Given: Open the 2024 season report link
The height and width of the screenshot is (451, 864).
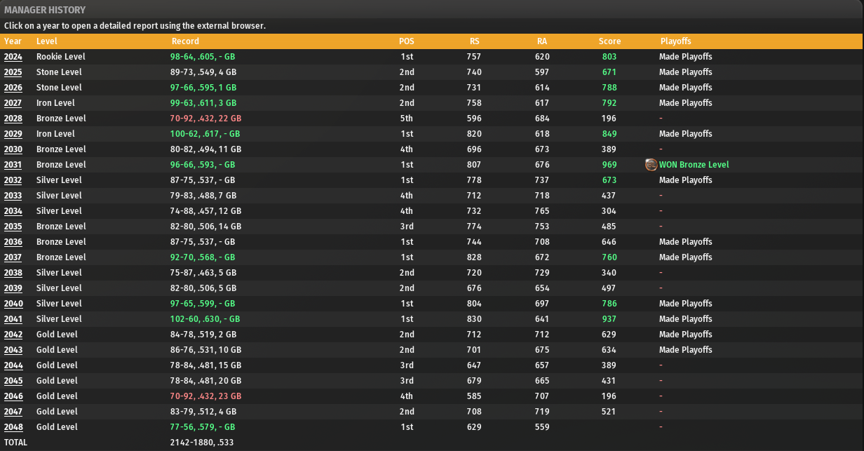Looking at the screenshot, I should pyautogui.click(x=13, y=57).
